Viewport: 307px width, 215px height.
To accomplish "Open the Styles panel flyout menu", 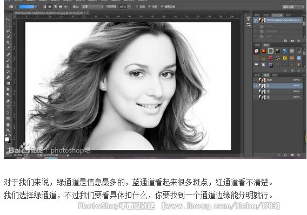I will [x=304, y=45].
